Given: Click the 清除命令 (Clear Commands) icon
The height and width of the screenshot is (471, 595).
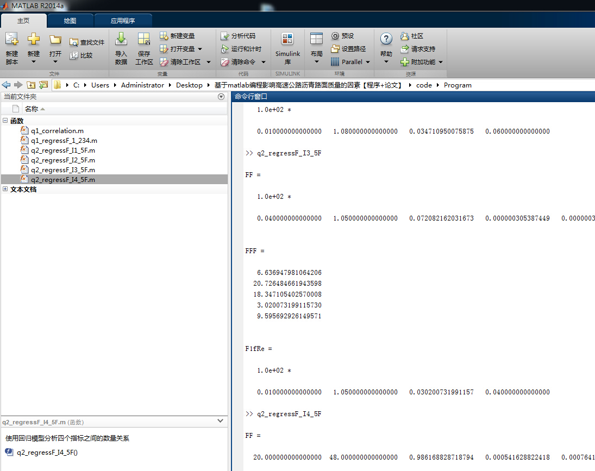Looking at the screenshot, I should click(x=224, y=62).
